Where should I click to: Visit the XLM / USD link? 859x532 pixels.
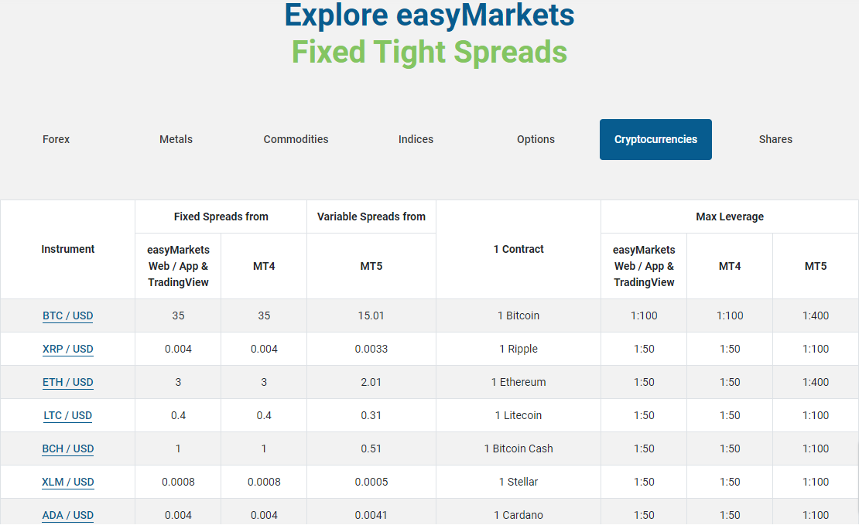(x=68, y=483)
